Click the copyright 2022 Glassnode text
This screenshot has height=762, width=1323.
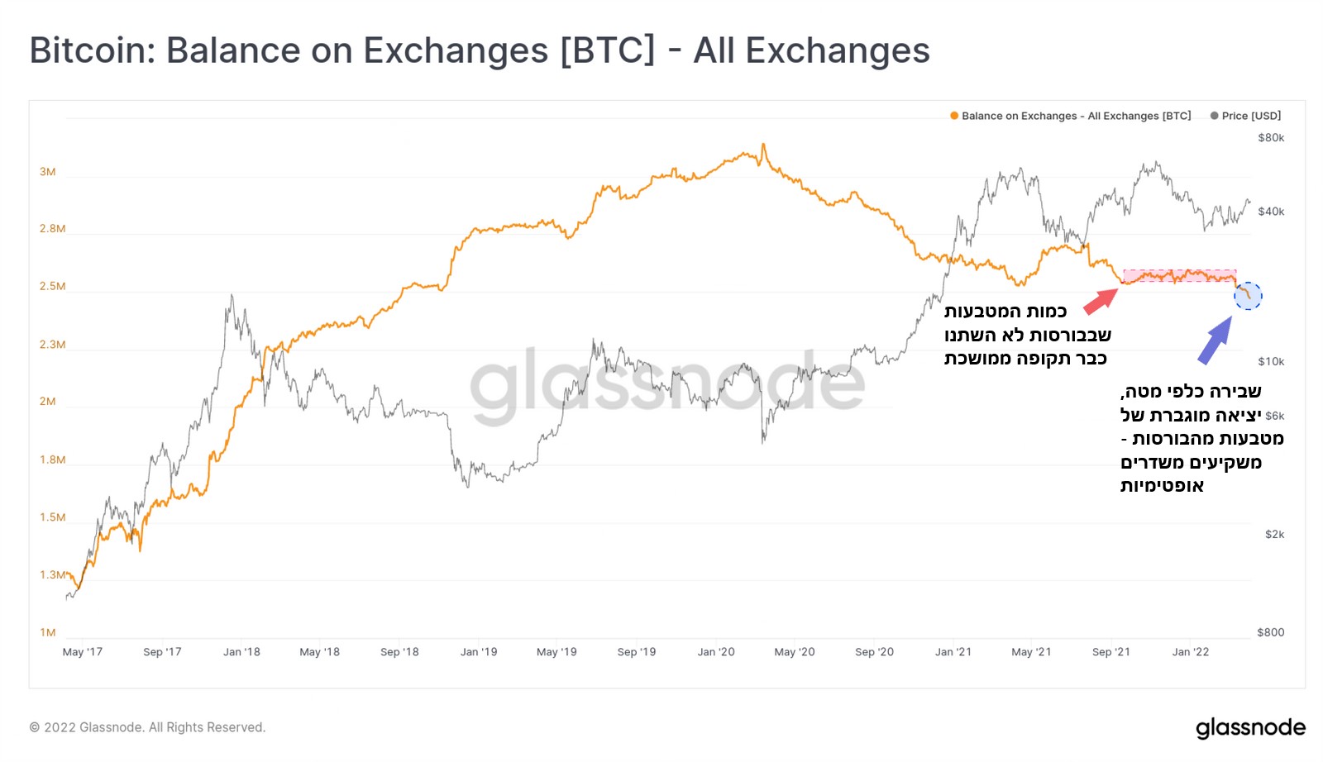coord(147,727)
